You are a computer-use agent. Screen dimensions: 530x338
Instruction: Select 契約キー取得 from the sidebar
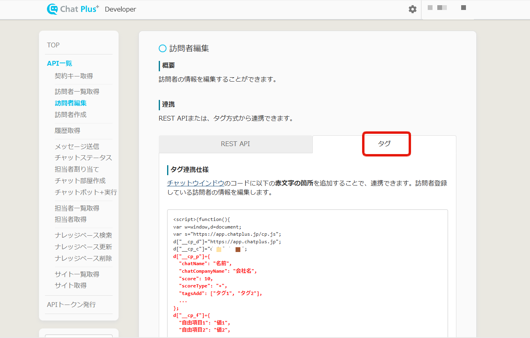pyautogui.click(x=74, y=76)
